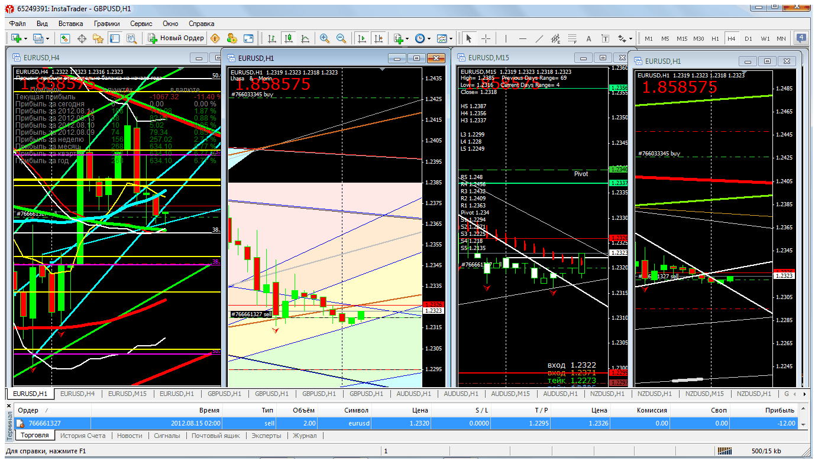This screenshot has height=461, width=815.
Task: Open the Новости terminal tab
Action: coord(130,436)
